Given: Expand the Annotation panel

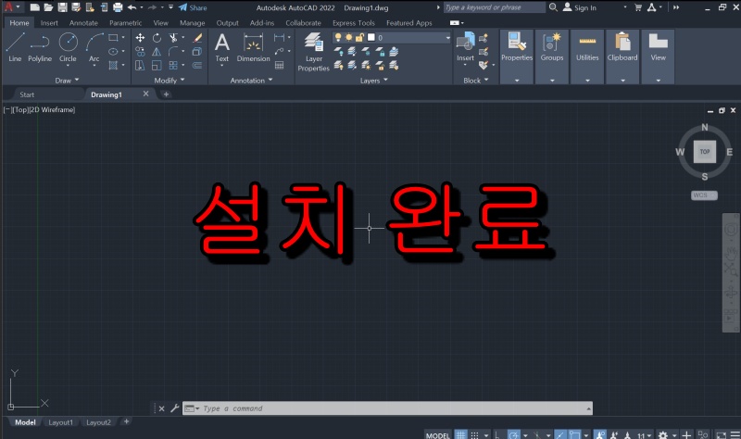Looking at the screenshot, I should pos(251,81).
